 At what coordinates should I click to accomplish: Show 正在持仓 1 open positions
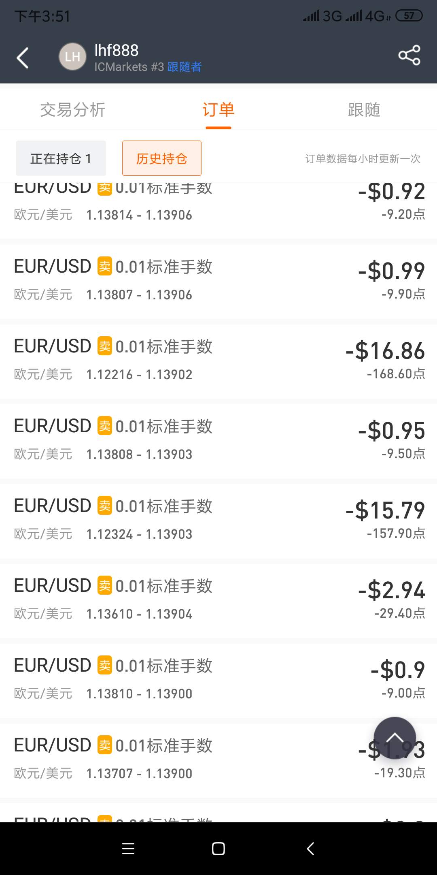click(x=61, y=158)
